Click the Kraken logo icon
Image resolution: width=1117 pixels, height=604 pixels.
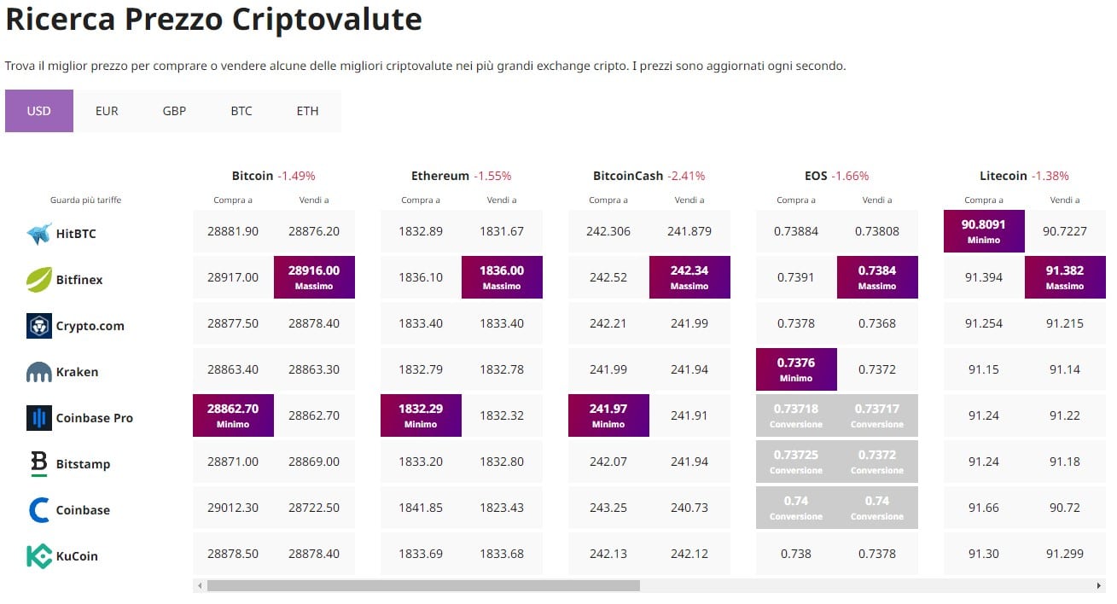pyautogui.click(x=39, y=372)
